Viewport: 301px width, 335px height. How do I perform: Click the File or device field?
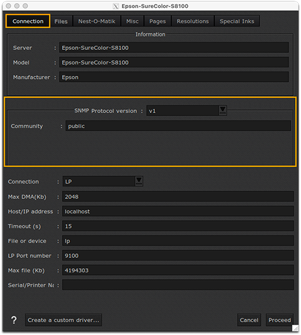[178, 241]
